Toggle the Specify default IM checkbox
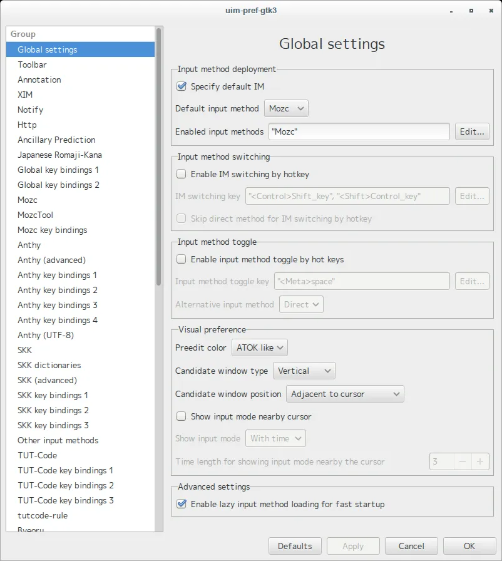This screenshot has width=502, height=561. tap(182, 86)
